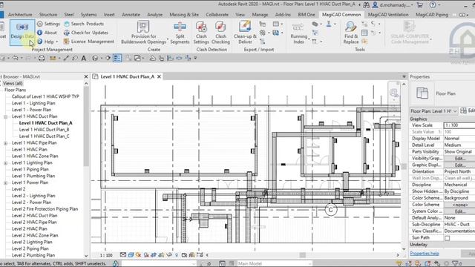Open the MagiCAD Piping tab

pos(432,15)
